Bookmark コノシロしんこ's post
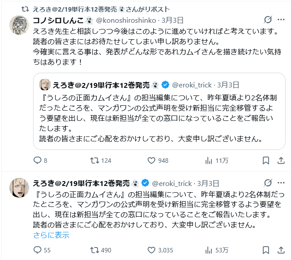This screenshot has width=291, height=260. coord(266,161)
